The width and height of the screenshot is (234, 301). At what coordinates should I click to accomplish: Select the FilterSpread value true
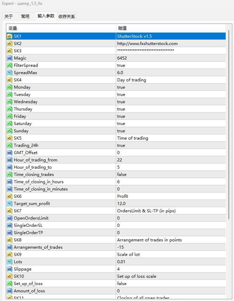click(121, 66)
